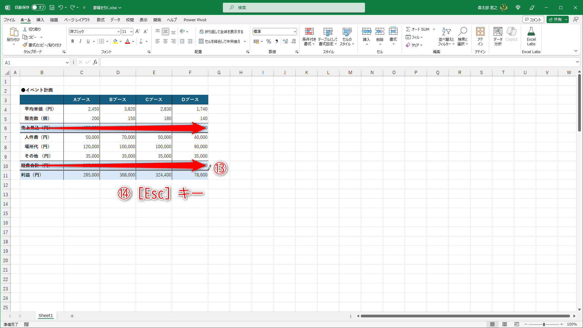This screenshot has width=583, height=328.
Task: Open the font name dropdown
Action: [x=118, y=32]
